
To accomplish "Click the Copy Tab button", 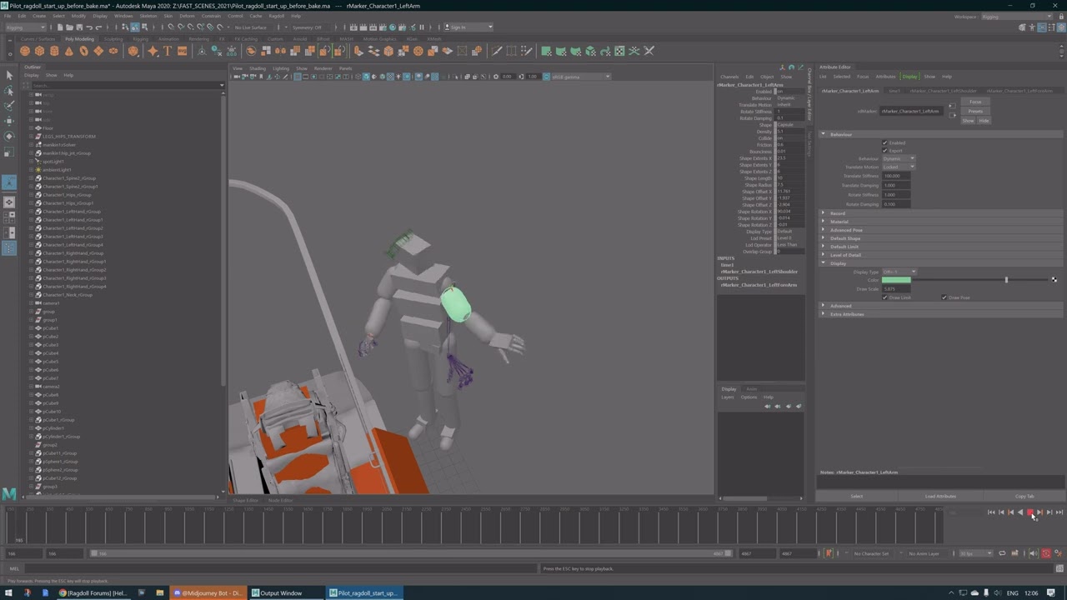I will pos(1024,497).
